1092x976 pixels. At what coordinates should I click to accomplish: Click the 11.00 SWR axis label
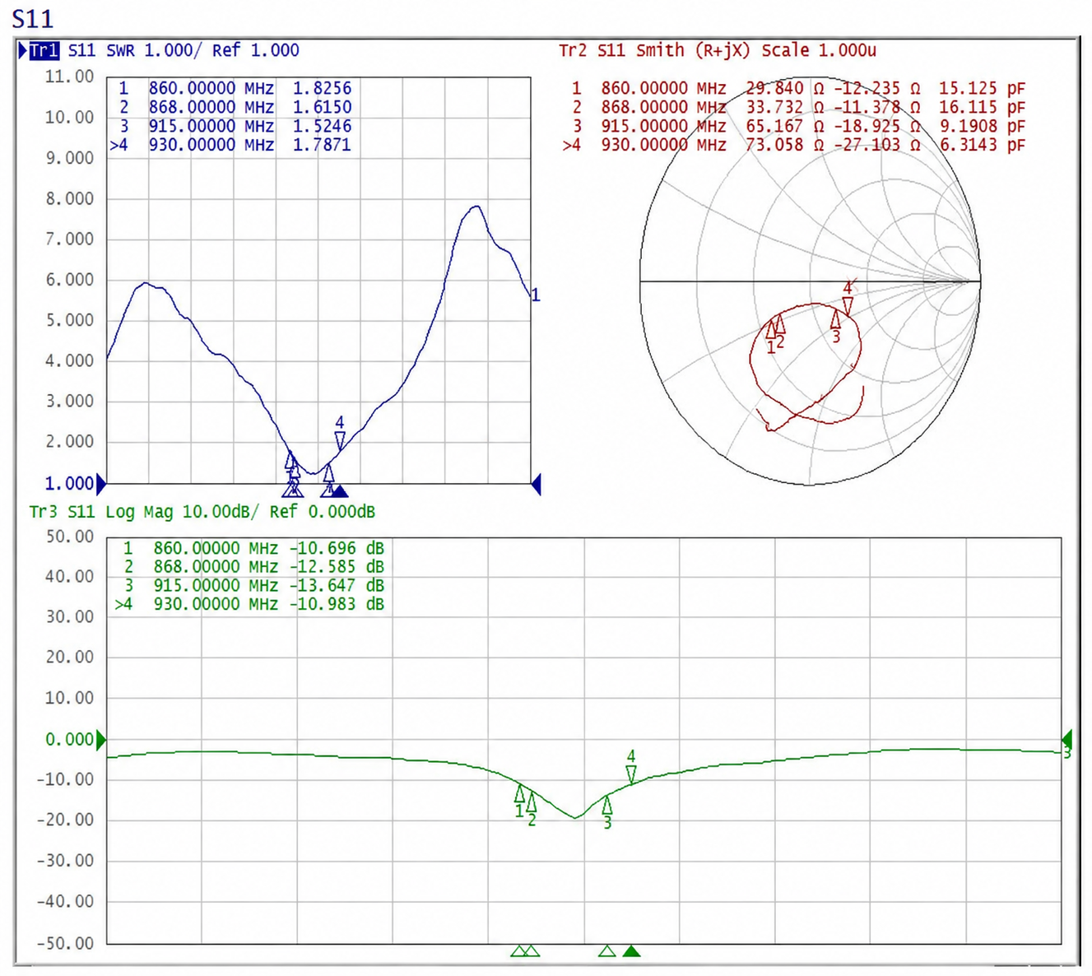point(69,77)
